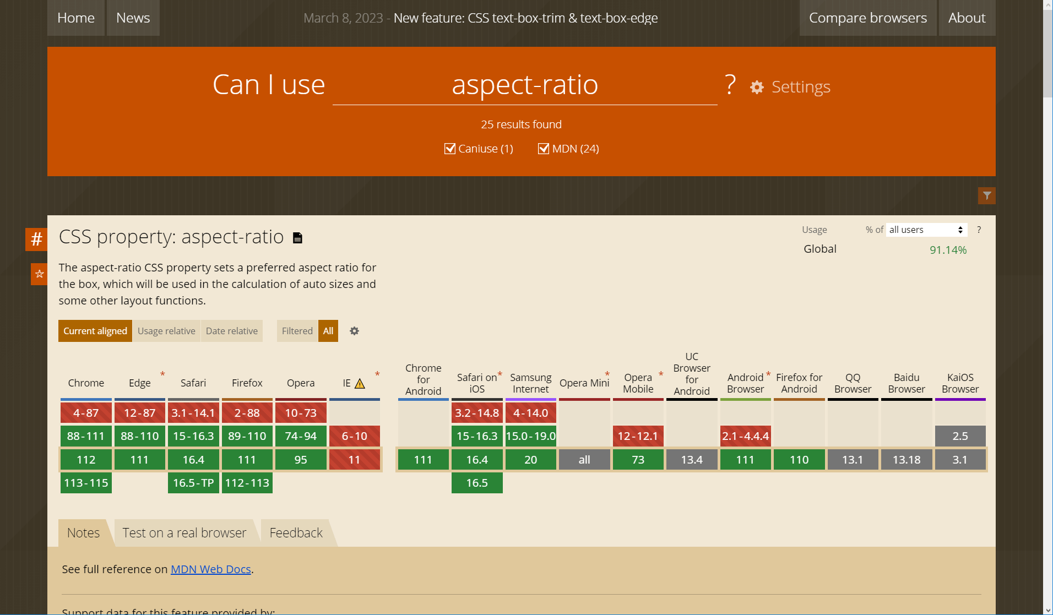The image size is (1053, 615).
Task: Click Safari on iOS 3.2-14.8 cell
Action: pos(477,413)
